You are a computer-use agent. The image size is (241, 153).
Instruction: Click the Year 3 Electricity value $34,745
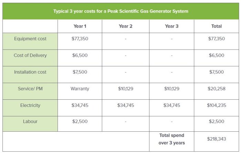(172, 106)
